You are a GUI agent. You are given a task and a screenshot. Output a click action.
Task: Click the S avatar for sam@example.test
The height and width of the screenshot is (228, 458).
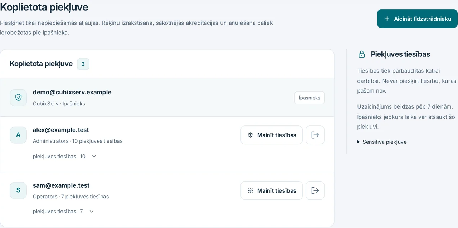tap(18, 190)
